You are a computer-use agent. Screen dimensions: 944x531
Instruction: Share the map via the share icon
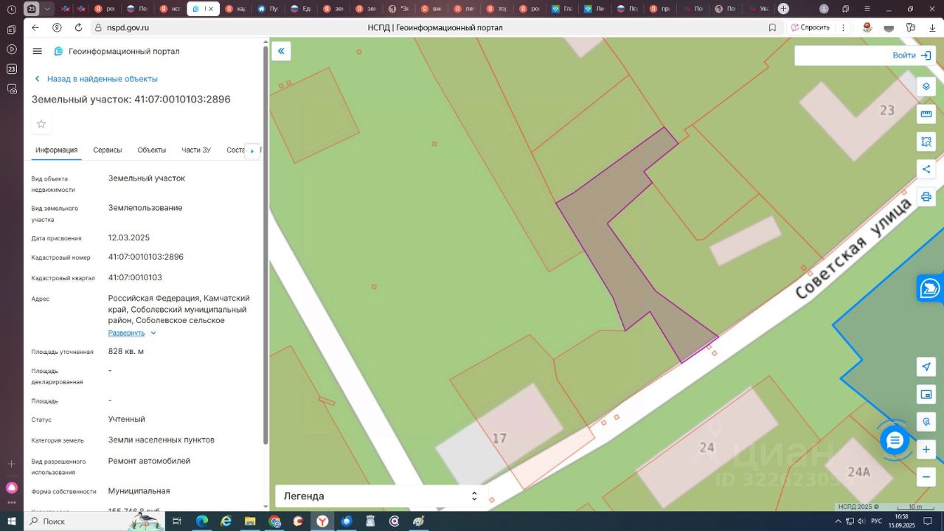[926, 169]
